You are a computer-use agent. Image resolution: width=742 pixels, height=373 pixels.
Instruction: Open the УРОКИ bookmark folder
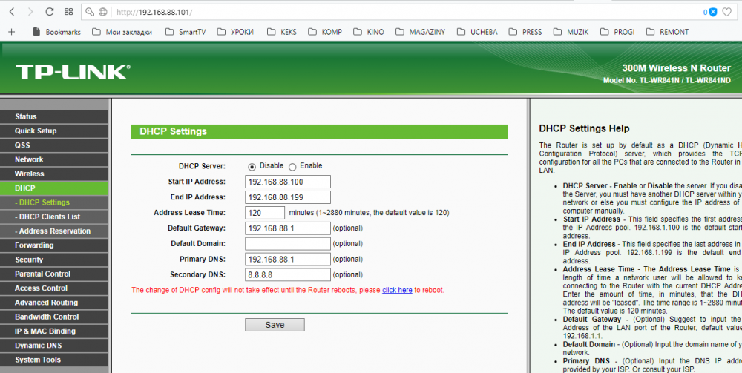236,32
